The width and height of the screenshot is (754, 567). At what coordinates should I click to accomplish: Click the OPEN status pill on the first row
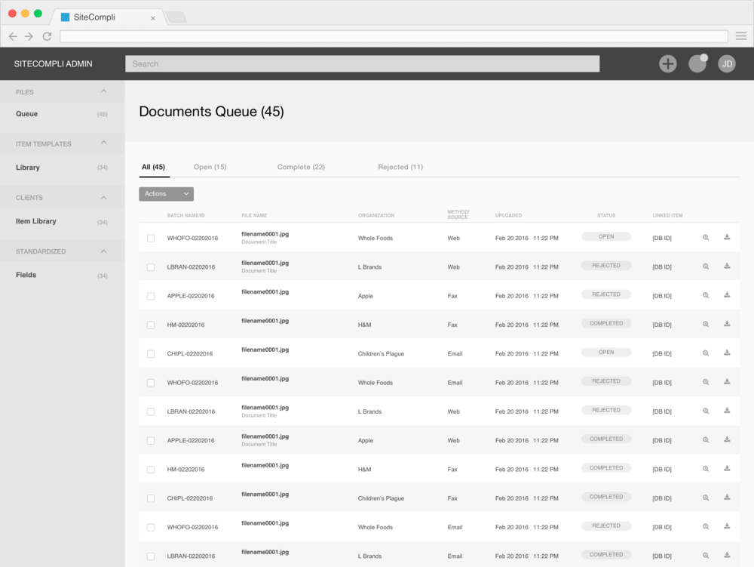click(x=606, y=236)
